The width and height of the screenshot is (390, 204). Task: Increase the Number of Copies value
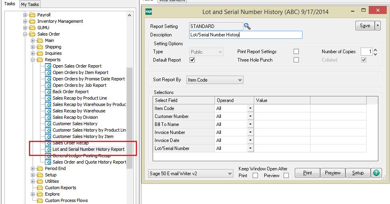pos(375,50)
